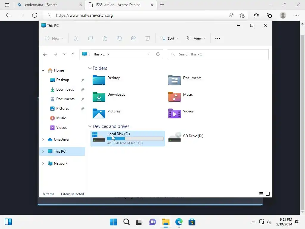Viewport: 305px width, 229px height.
Task: Show hidden system tray icons
Action: [x=253, y=222]
